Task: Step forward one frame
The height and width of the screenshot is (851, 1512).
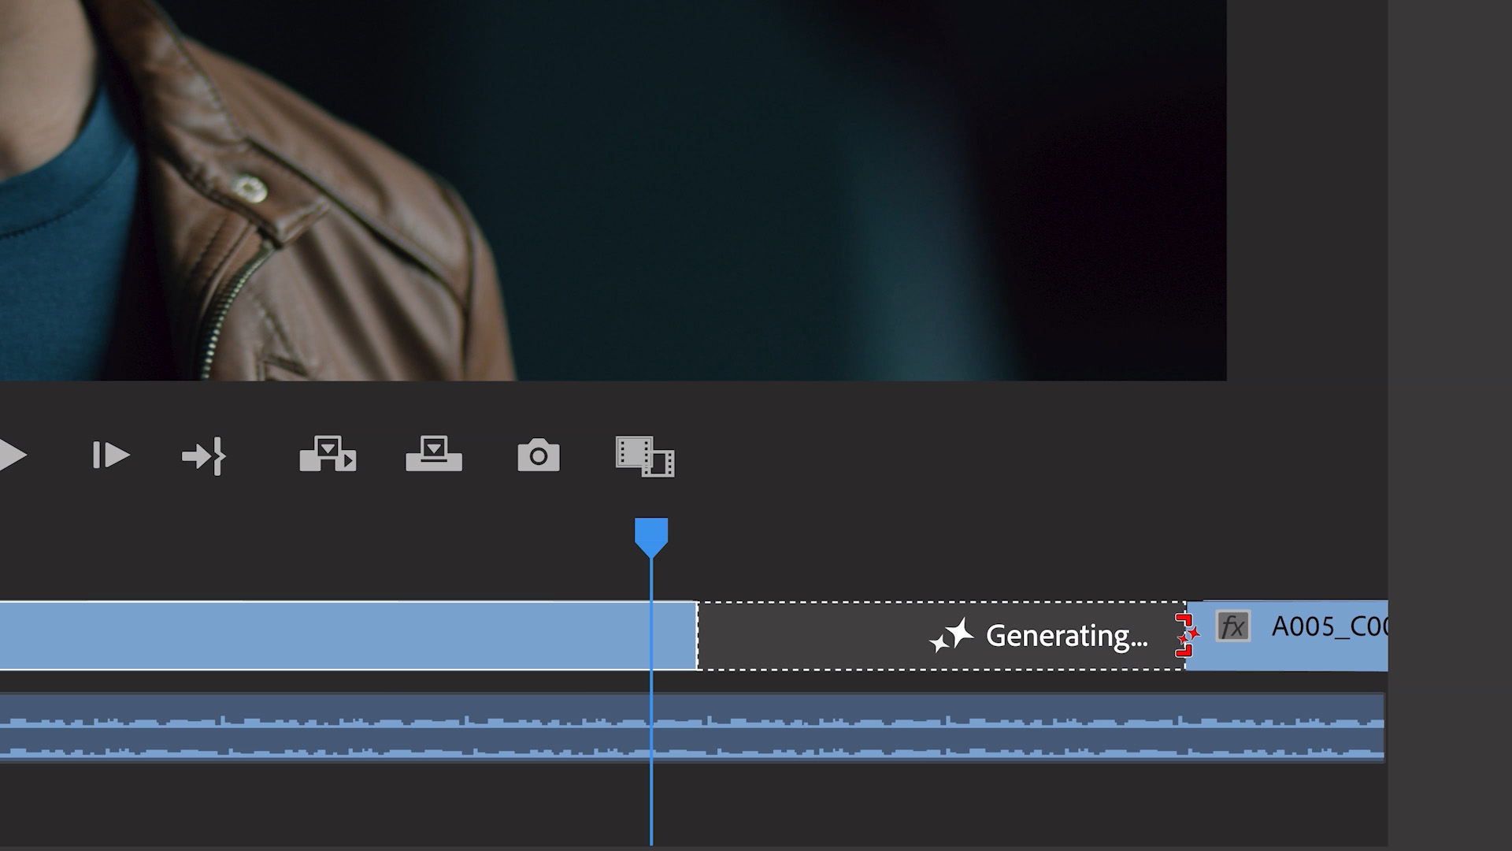Action: [110, 455]
